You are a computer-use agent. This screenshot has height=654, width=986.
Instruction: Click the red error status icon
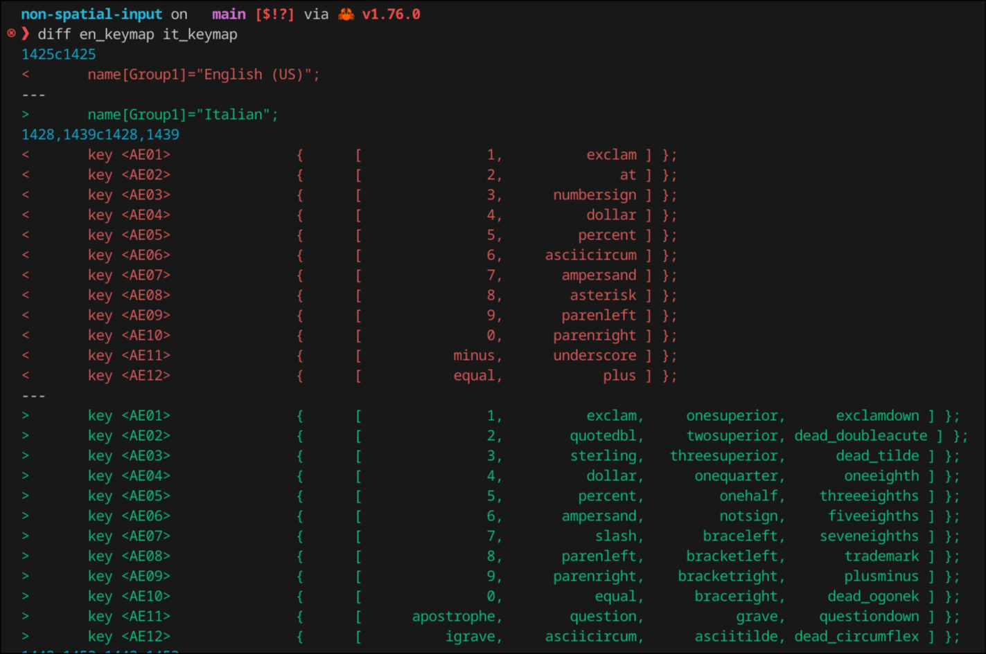[x=11, y=33]
